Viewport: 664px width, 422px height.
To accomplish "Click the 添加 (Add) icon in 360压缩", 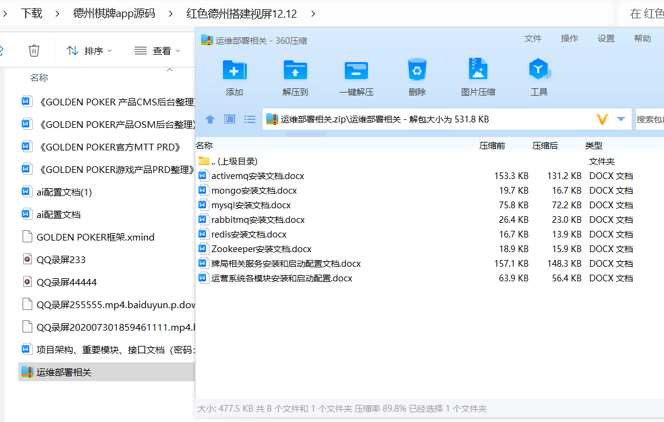I will pyautogui.click(x=234, y=70).
